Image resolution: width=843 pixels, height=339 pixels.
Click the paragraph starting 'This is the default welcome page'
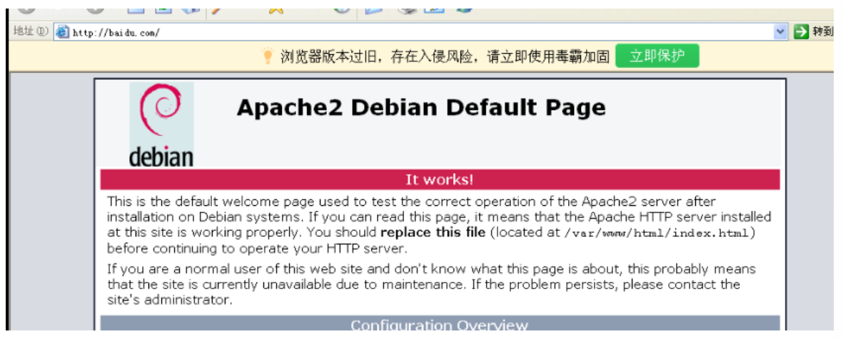(439, 225)
